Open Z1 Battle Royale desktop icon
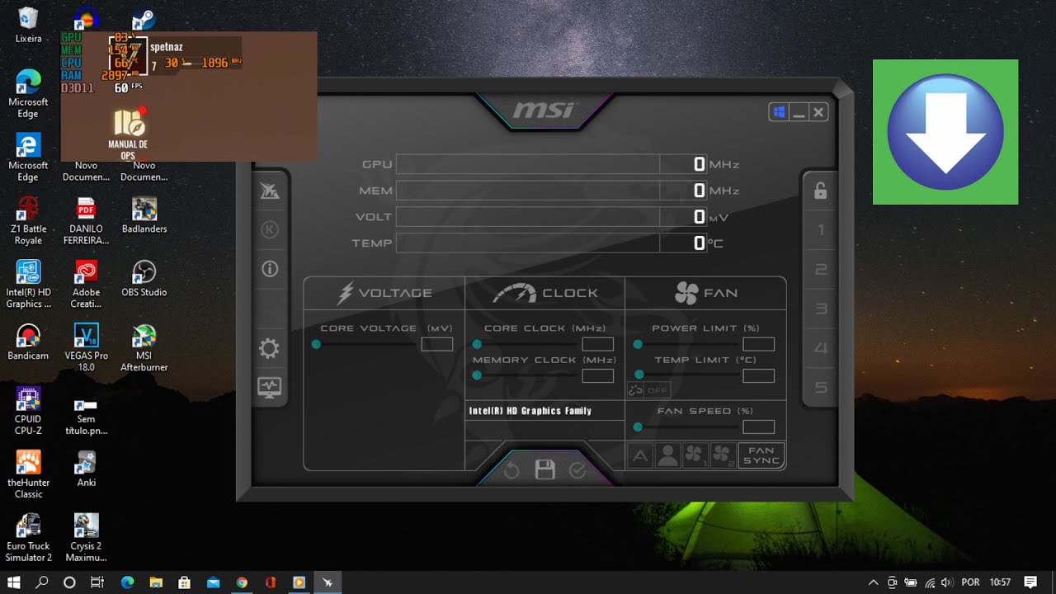The width and height of the screenshot is (1056, 594). (x=28, y=221)
